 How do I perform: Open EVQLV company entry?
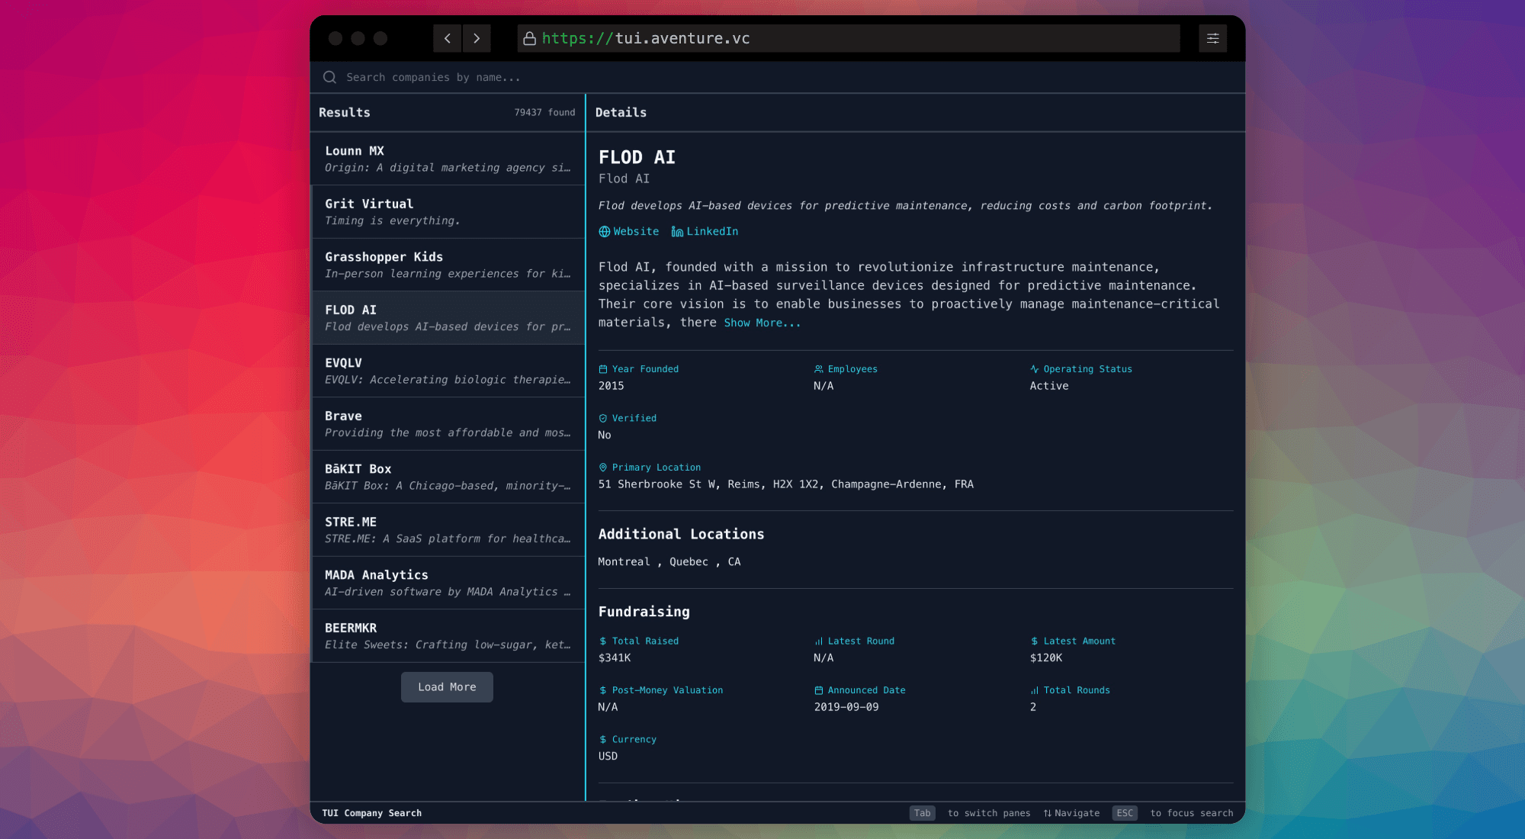448,371
